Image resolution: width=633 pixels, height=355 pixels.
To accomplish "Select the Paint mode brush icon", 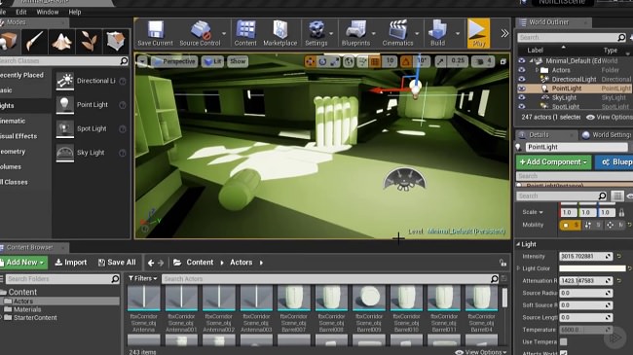I will click(35, 41).
